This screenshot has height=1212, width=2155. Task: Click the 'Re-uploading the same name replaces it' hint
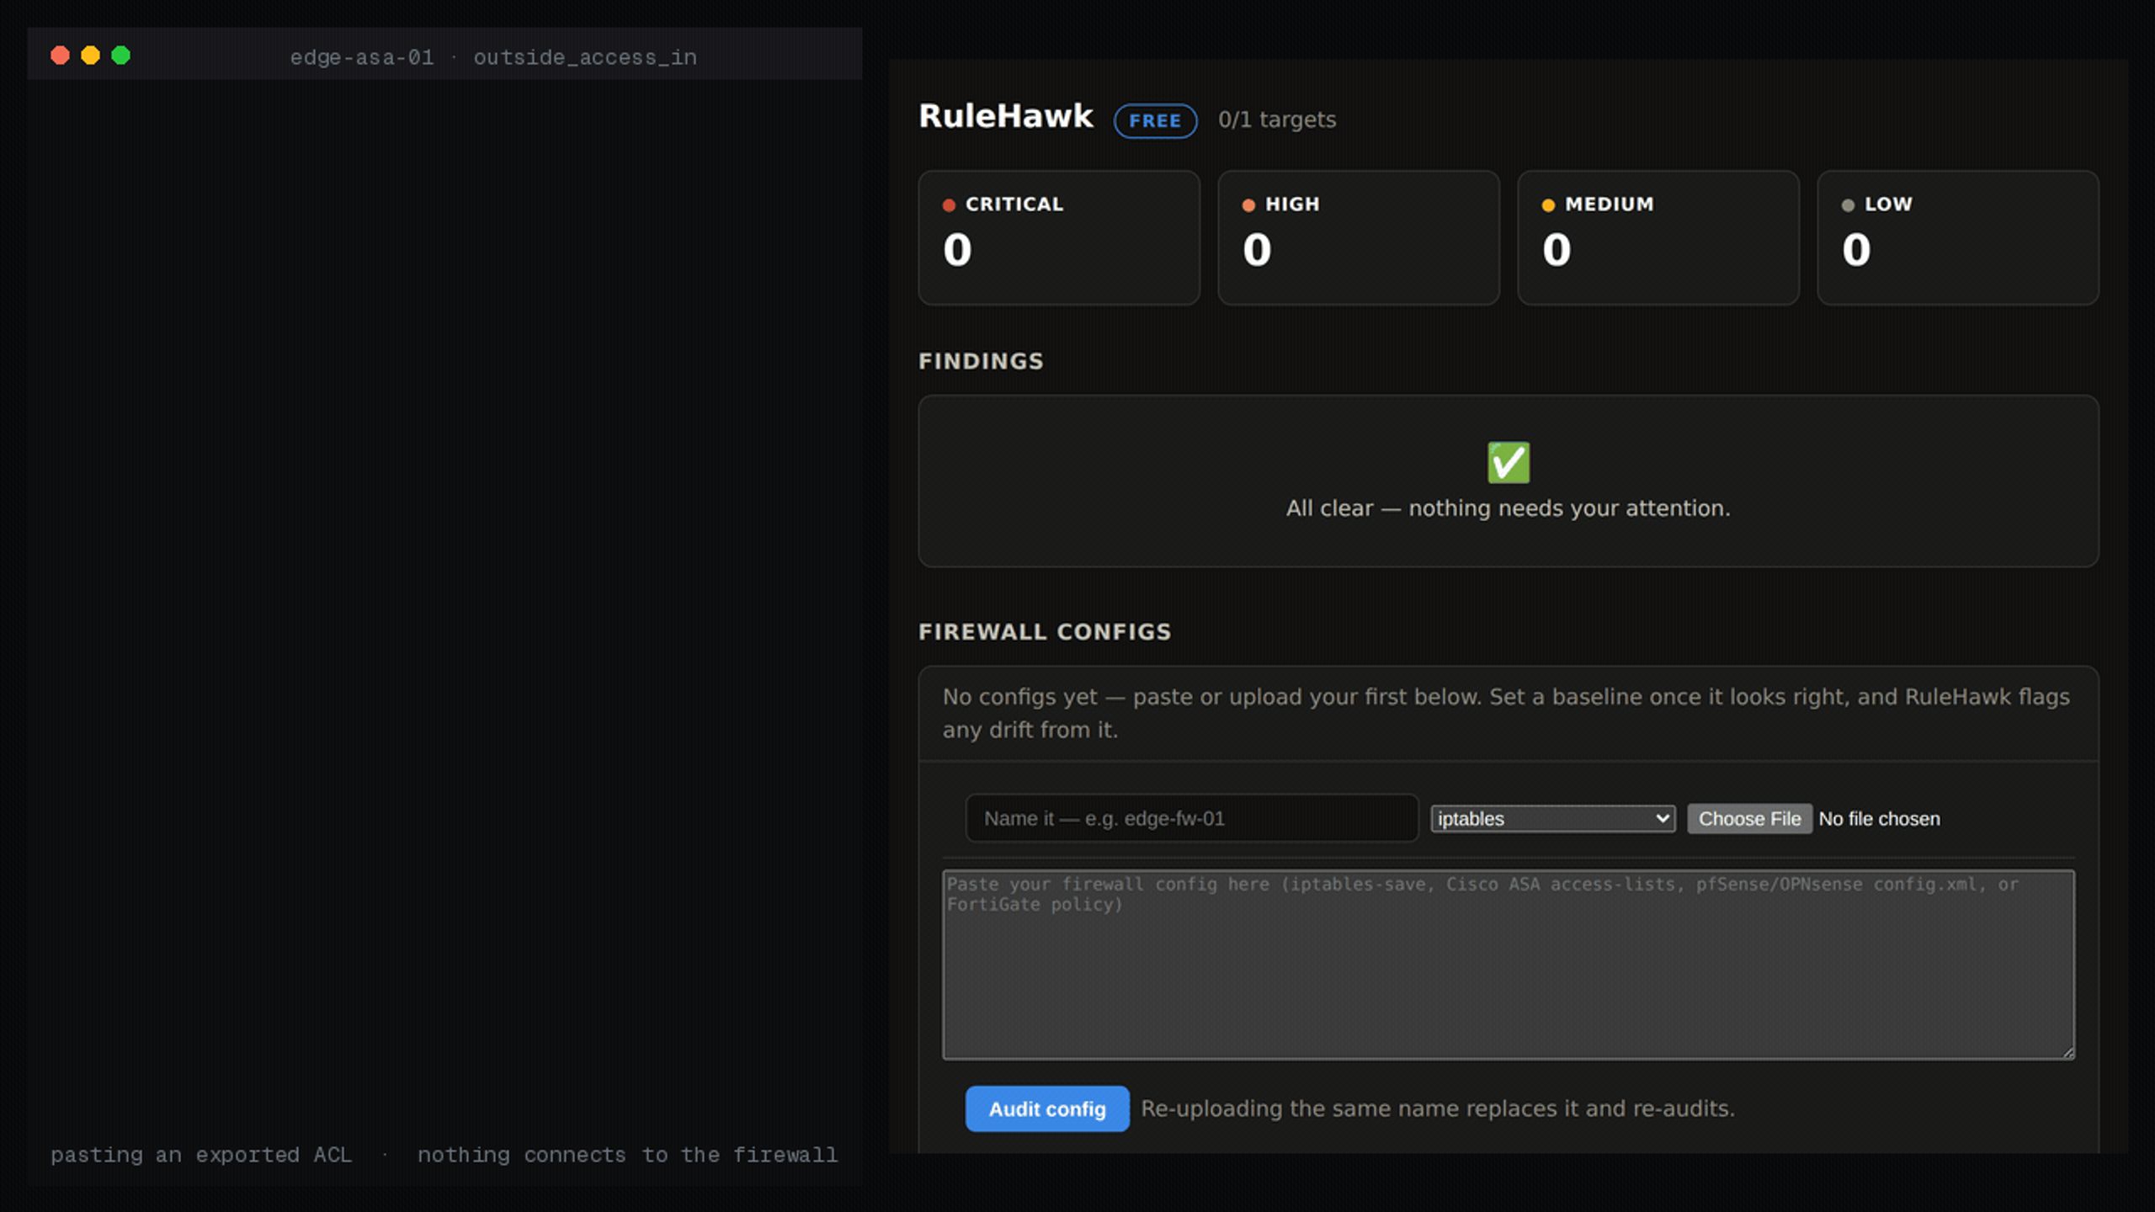click(x=1438, y=1108)
